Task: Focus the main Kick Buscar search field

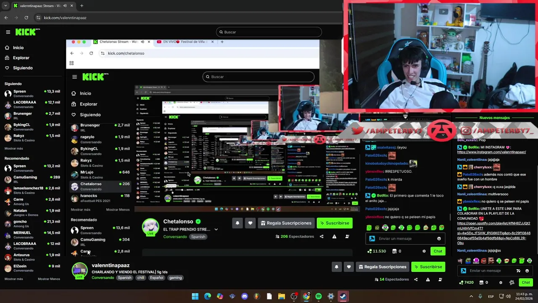Action: [269, 32]
